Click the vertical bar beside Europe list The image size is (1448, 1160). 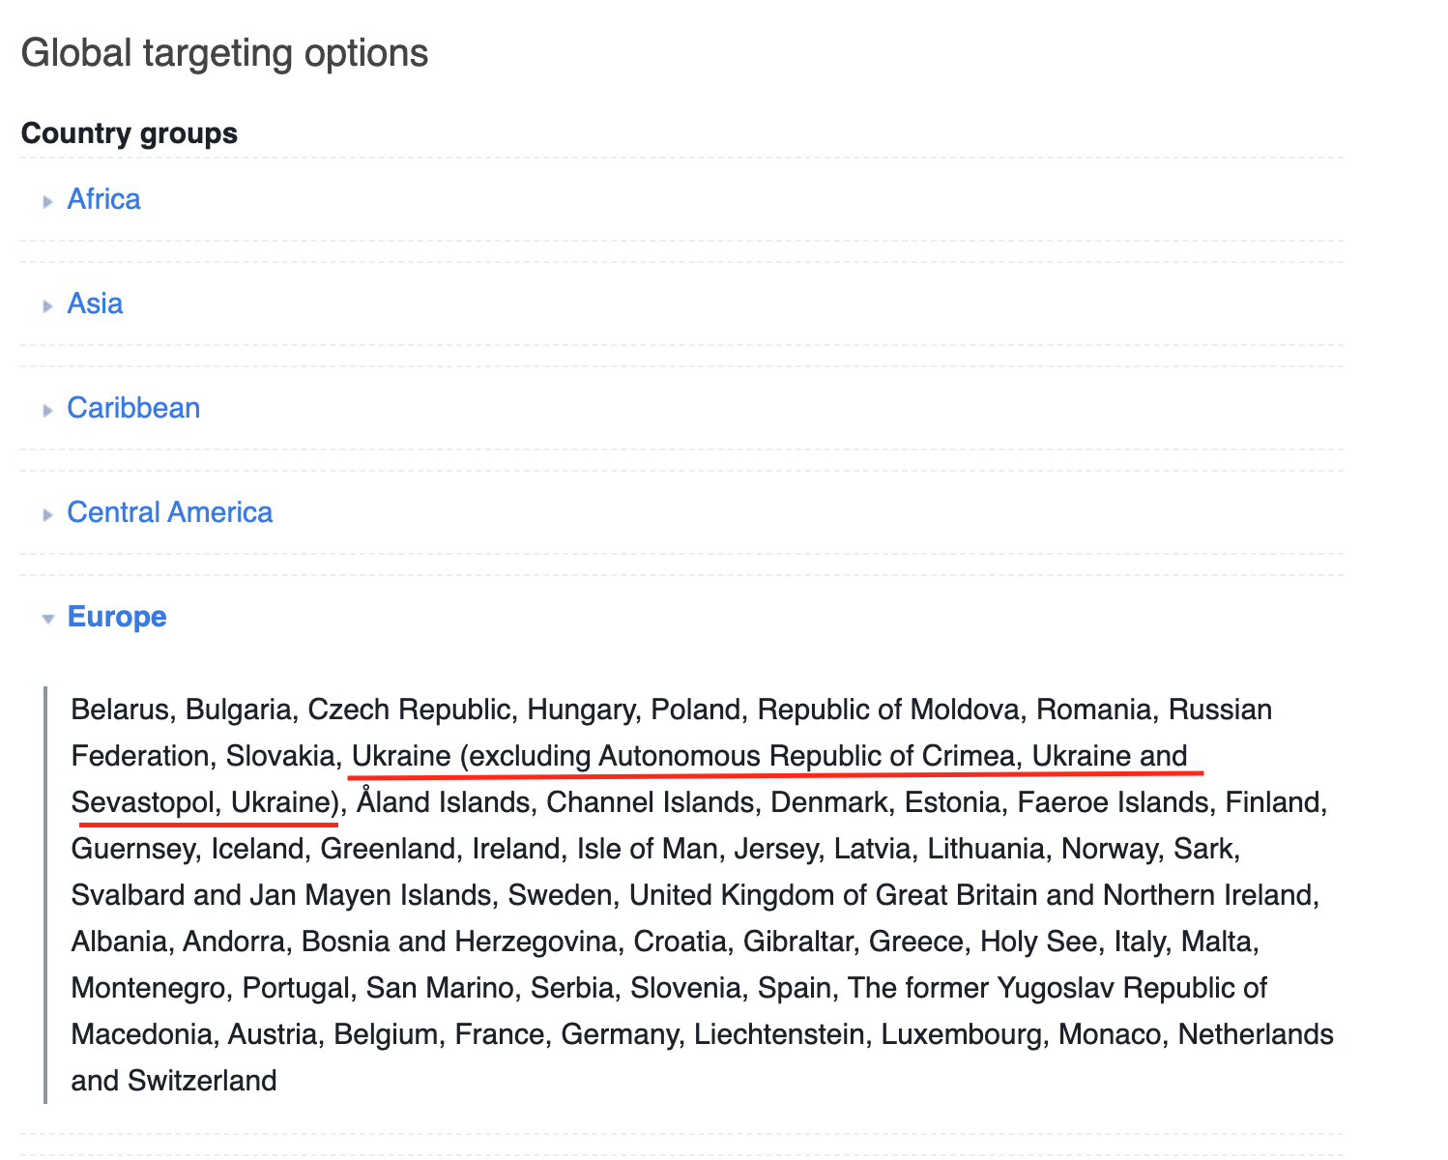tap(45, 895)
